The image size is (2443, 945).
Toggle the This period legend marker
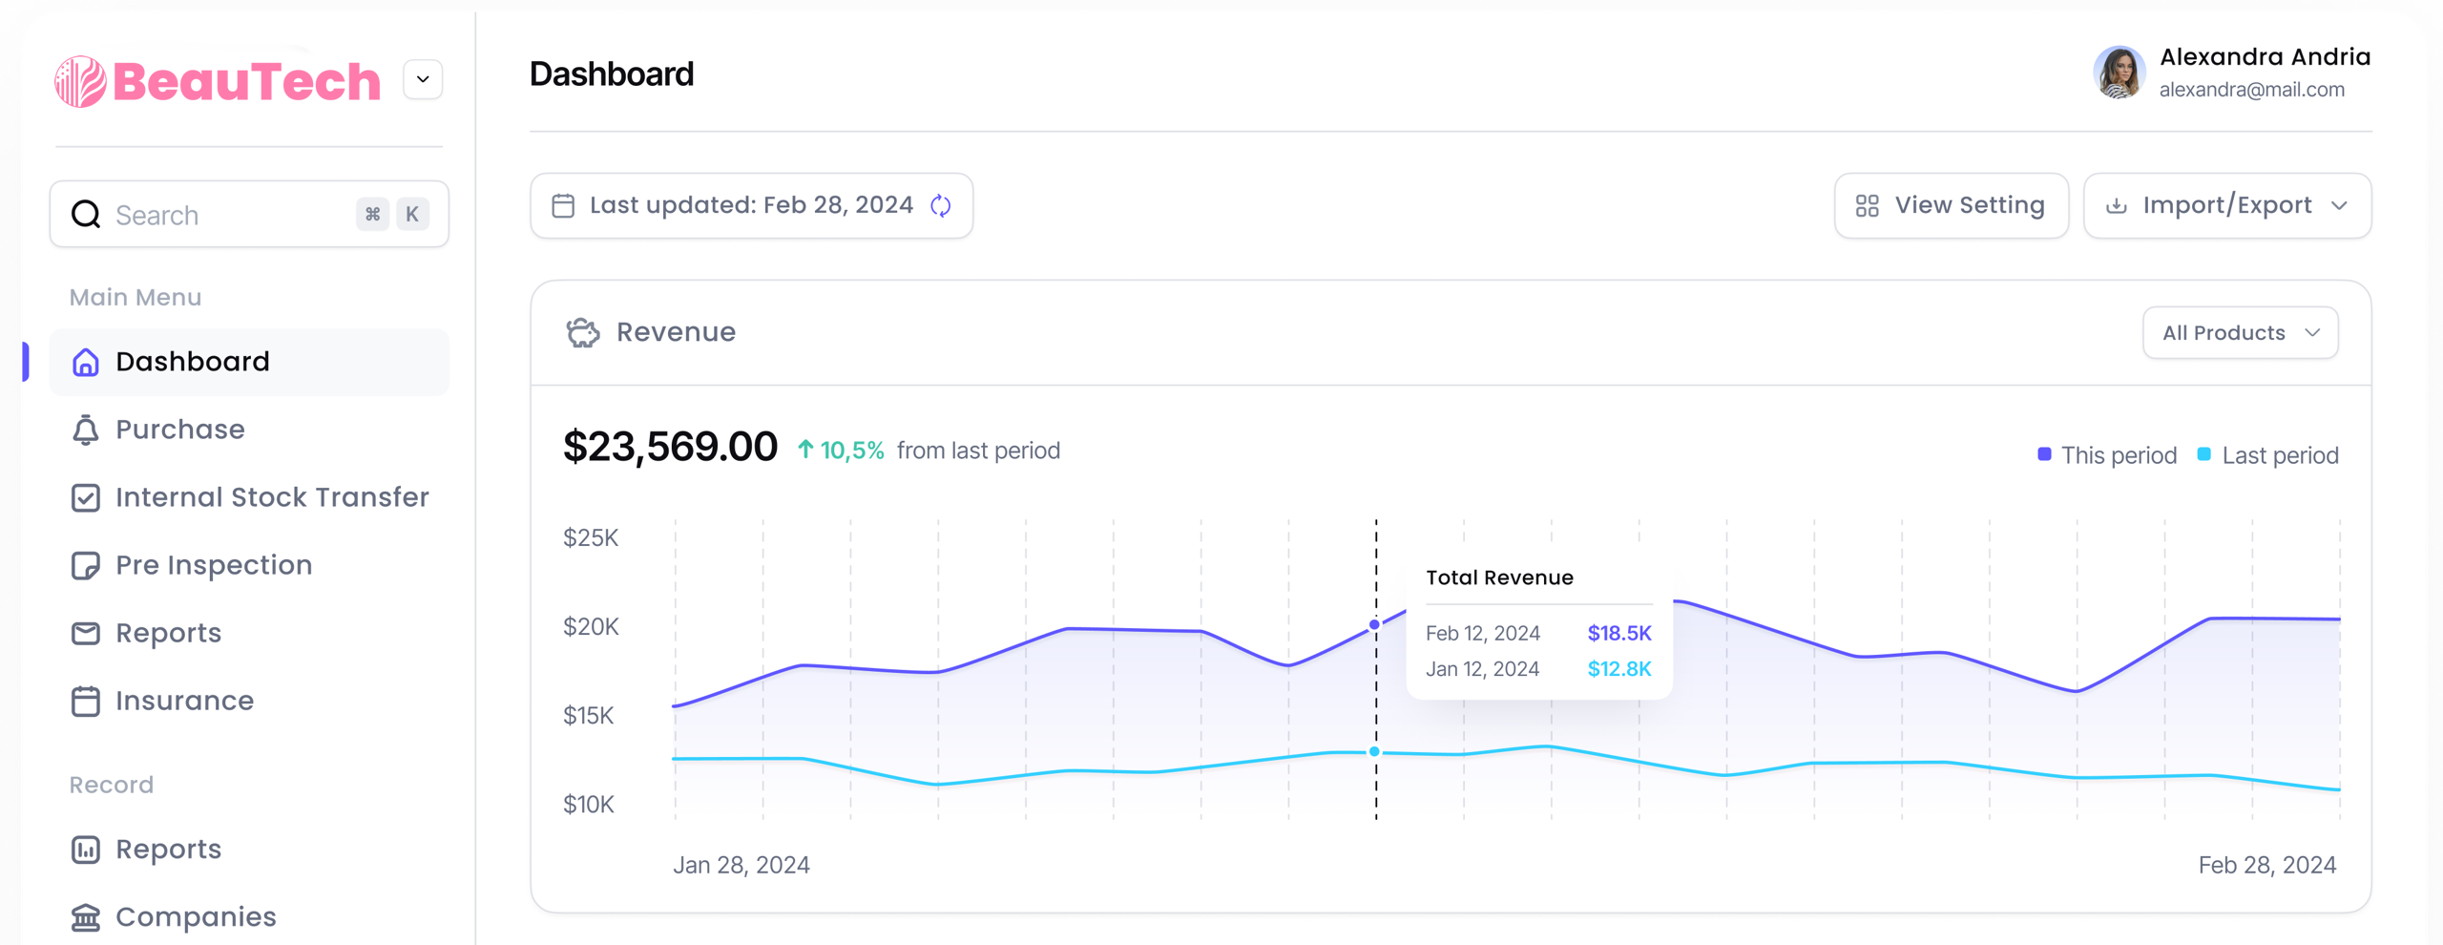[x=2044, y=454]
